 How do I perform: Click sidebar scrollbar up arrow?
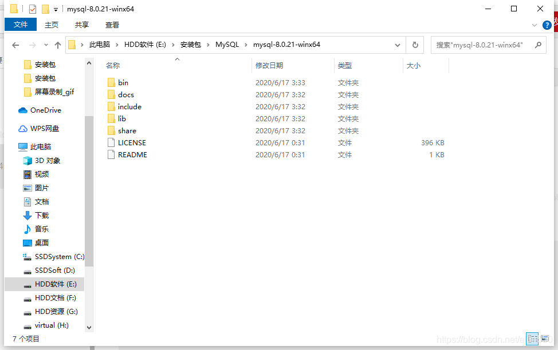(89, 63)
